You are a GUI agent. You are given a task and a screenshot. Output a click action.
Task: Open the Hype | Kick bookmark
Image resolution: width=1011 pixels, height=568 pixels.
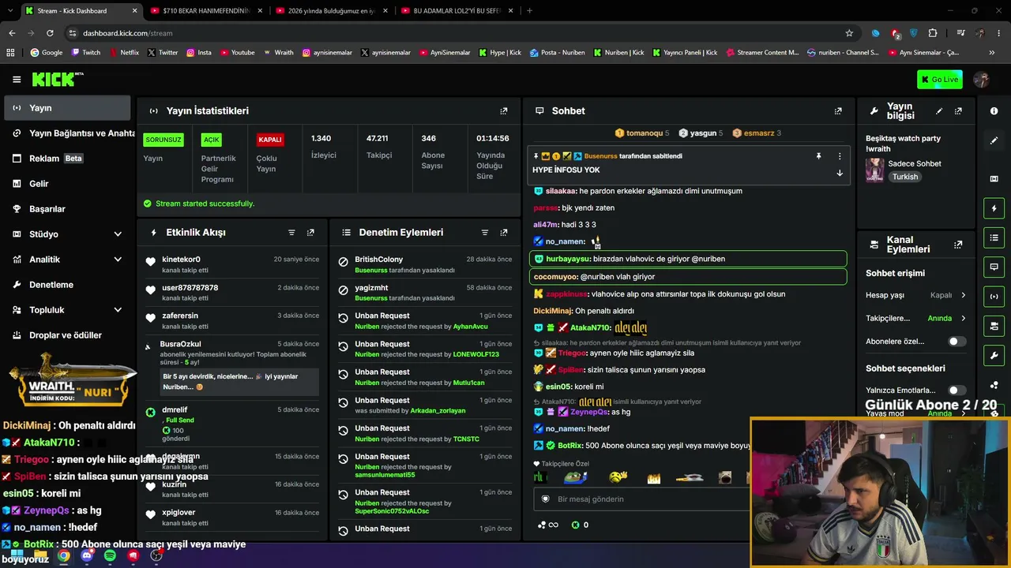coord(499,53)
